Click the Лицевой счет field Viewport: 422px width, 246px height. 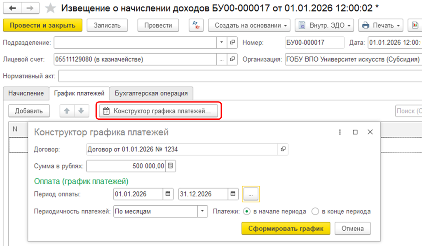[135, 59]
